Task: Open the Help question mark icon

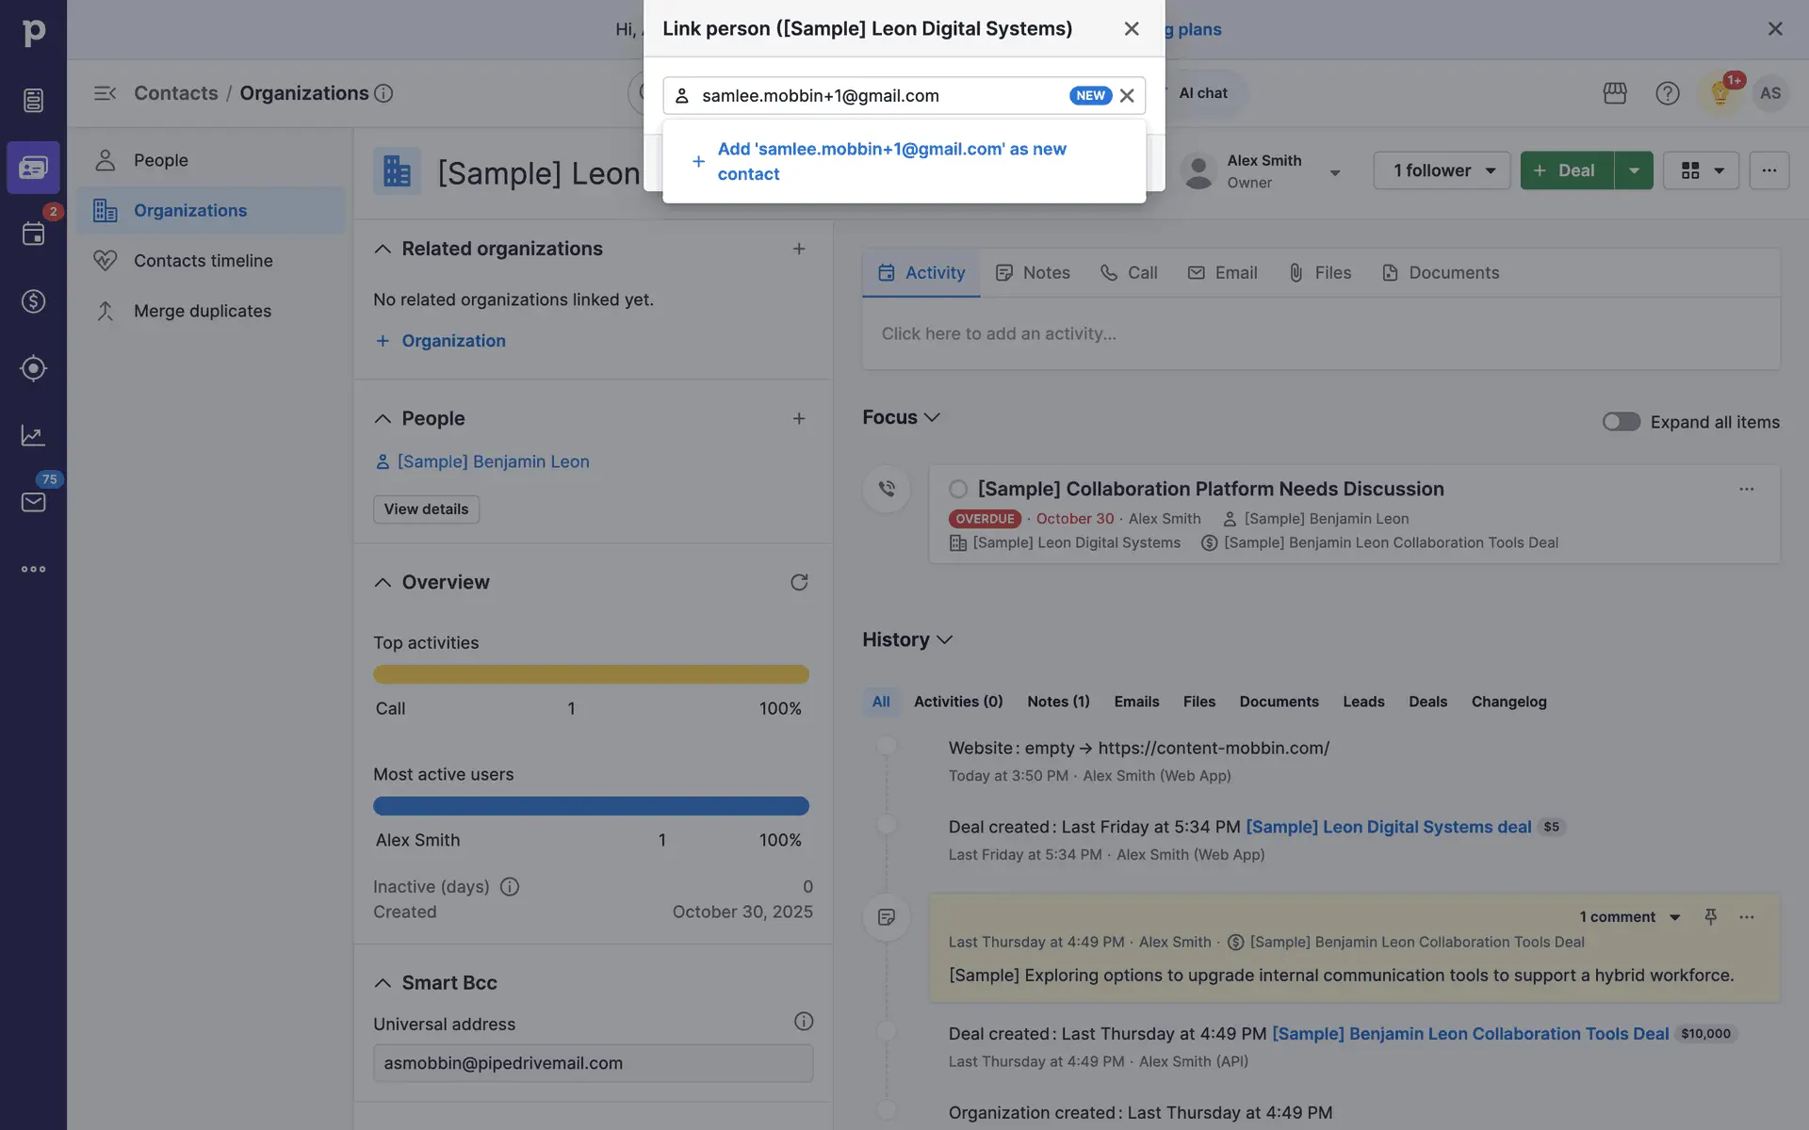Action: (x=1667, y=93)
